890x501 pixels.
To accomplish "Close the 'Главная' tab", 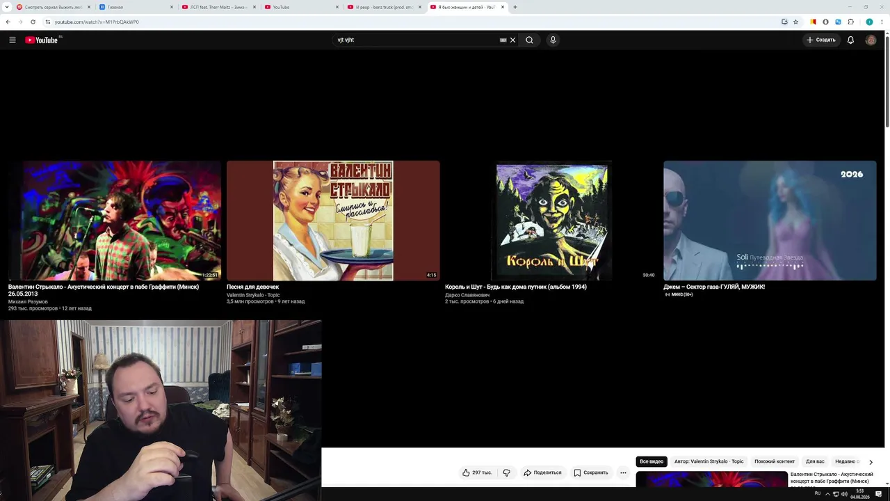I will [172, 7].
